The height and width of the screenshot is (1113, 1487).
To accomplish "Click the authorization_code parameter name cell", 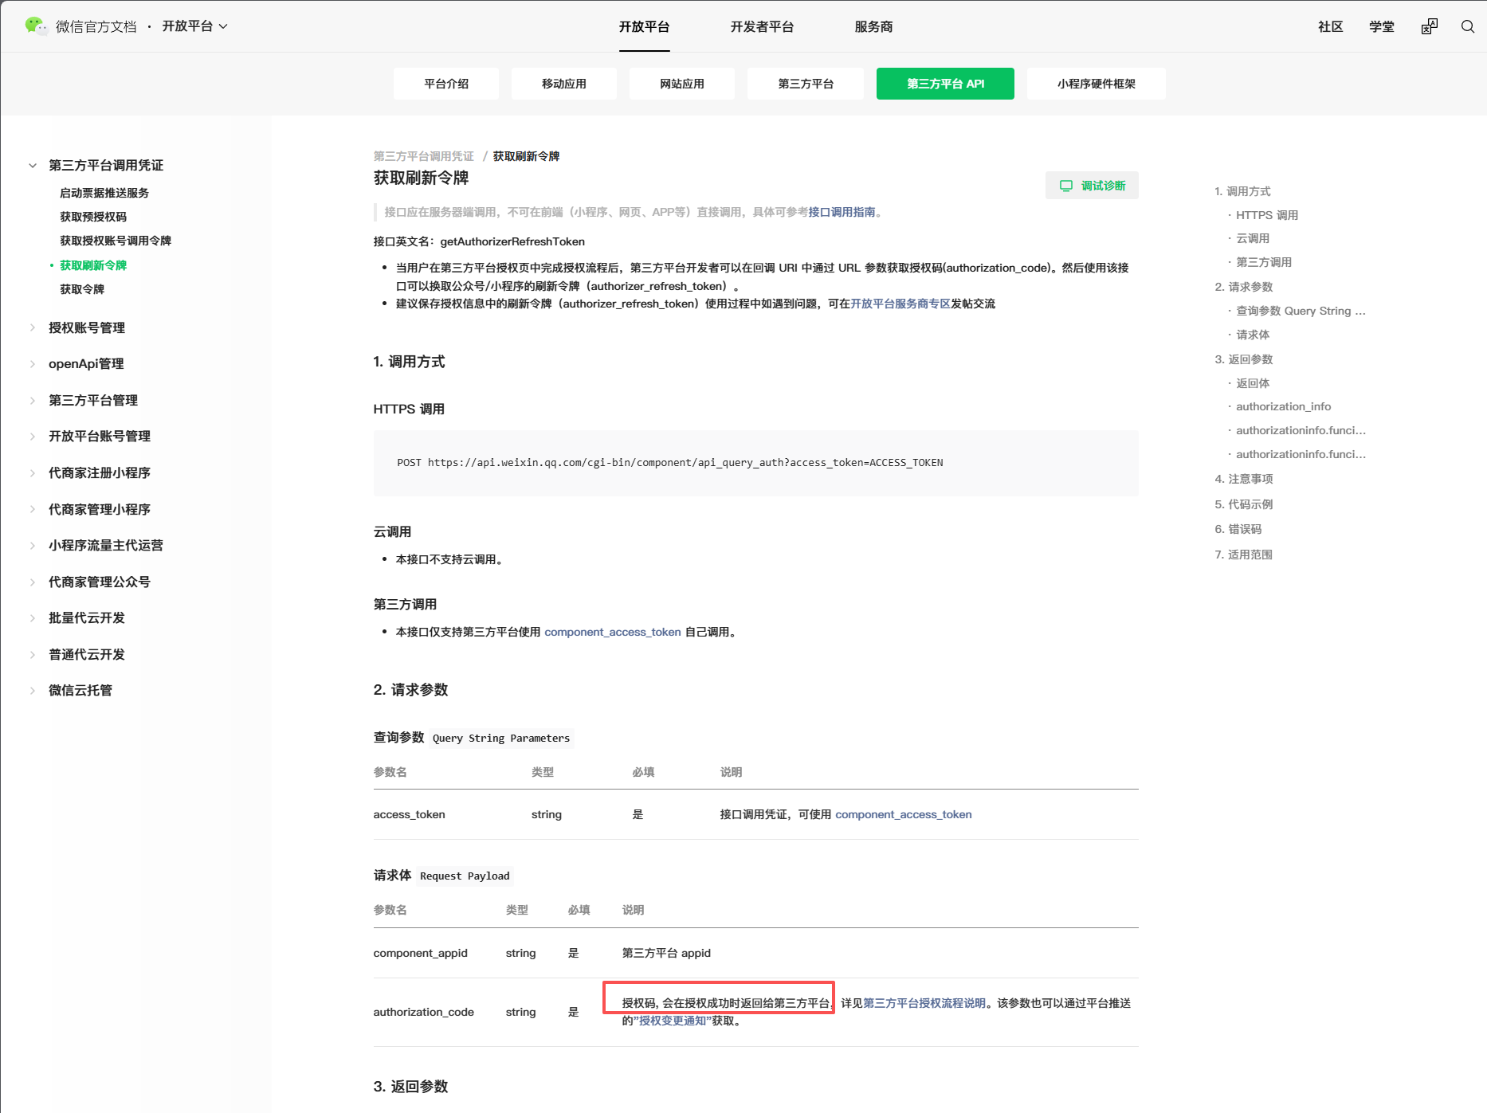I will pos(423,1012).
